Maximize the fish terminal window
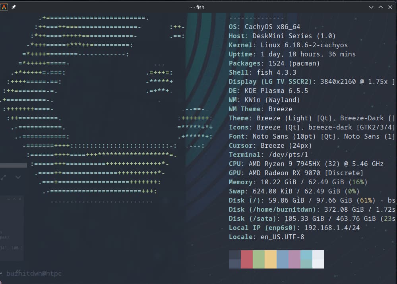 [380, 7]
